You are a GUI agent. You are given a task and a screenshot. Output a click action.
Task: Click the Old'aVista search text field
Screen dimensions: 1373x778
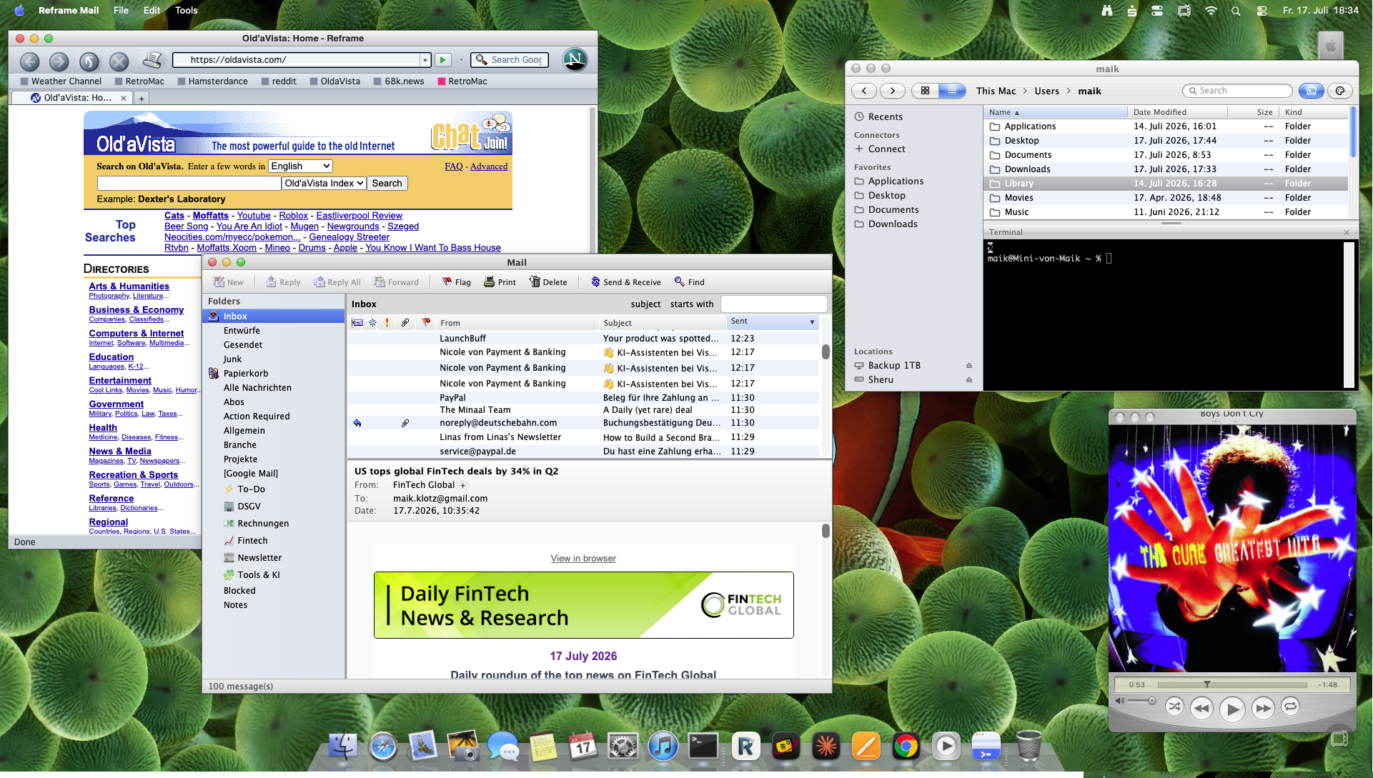pyautogui.click(x=189, y=183)
